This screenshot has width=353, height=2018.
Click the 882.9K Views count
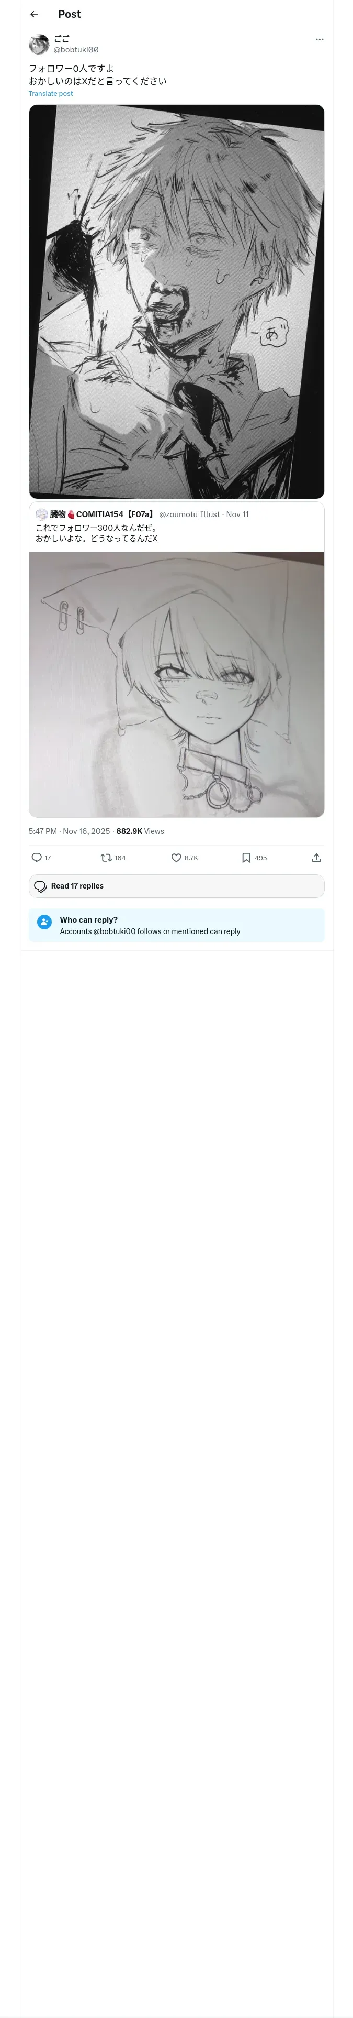pos(140,831)
